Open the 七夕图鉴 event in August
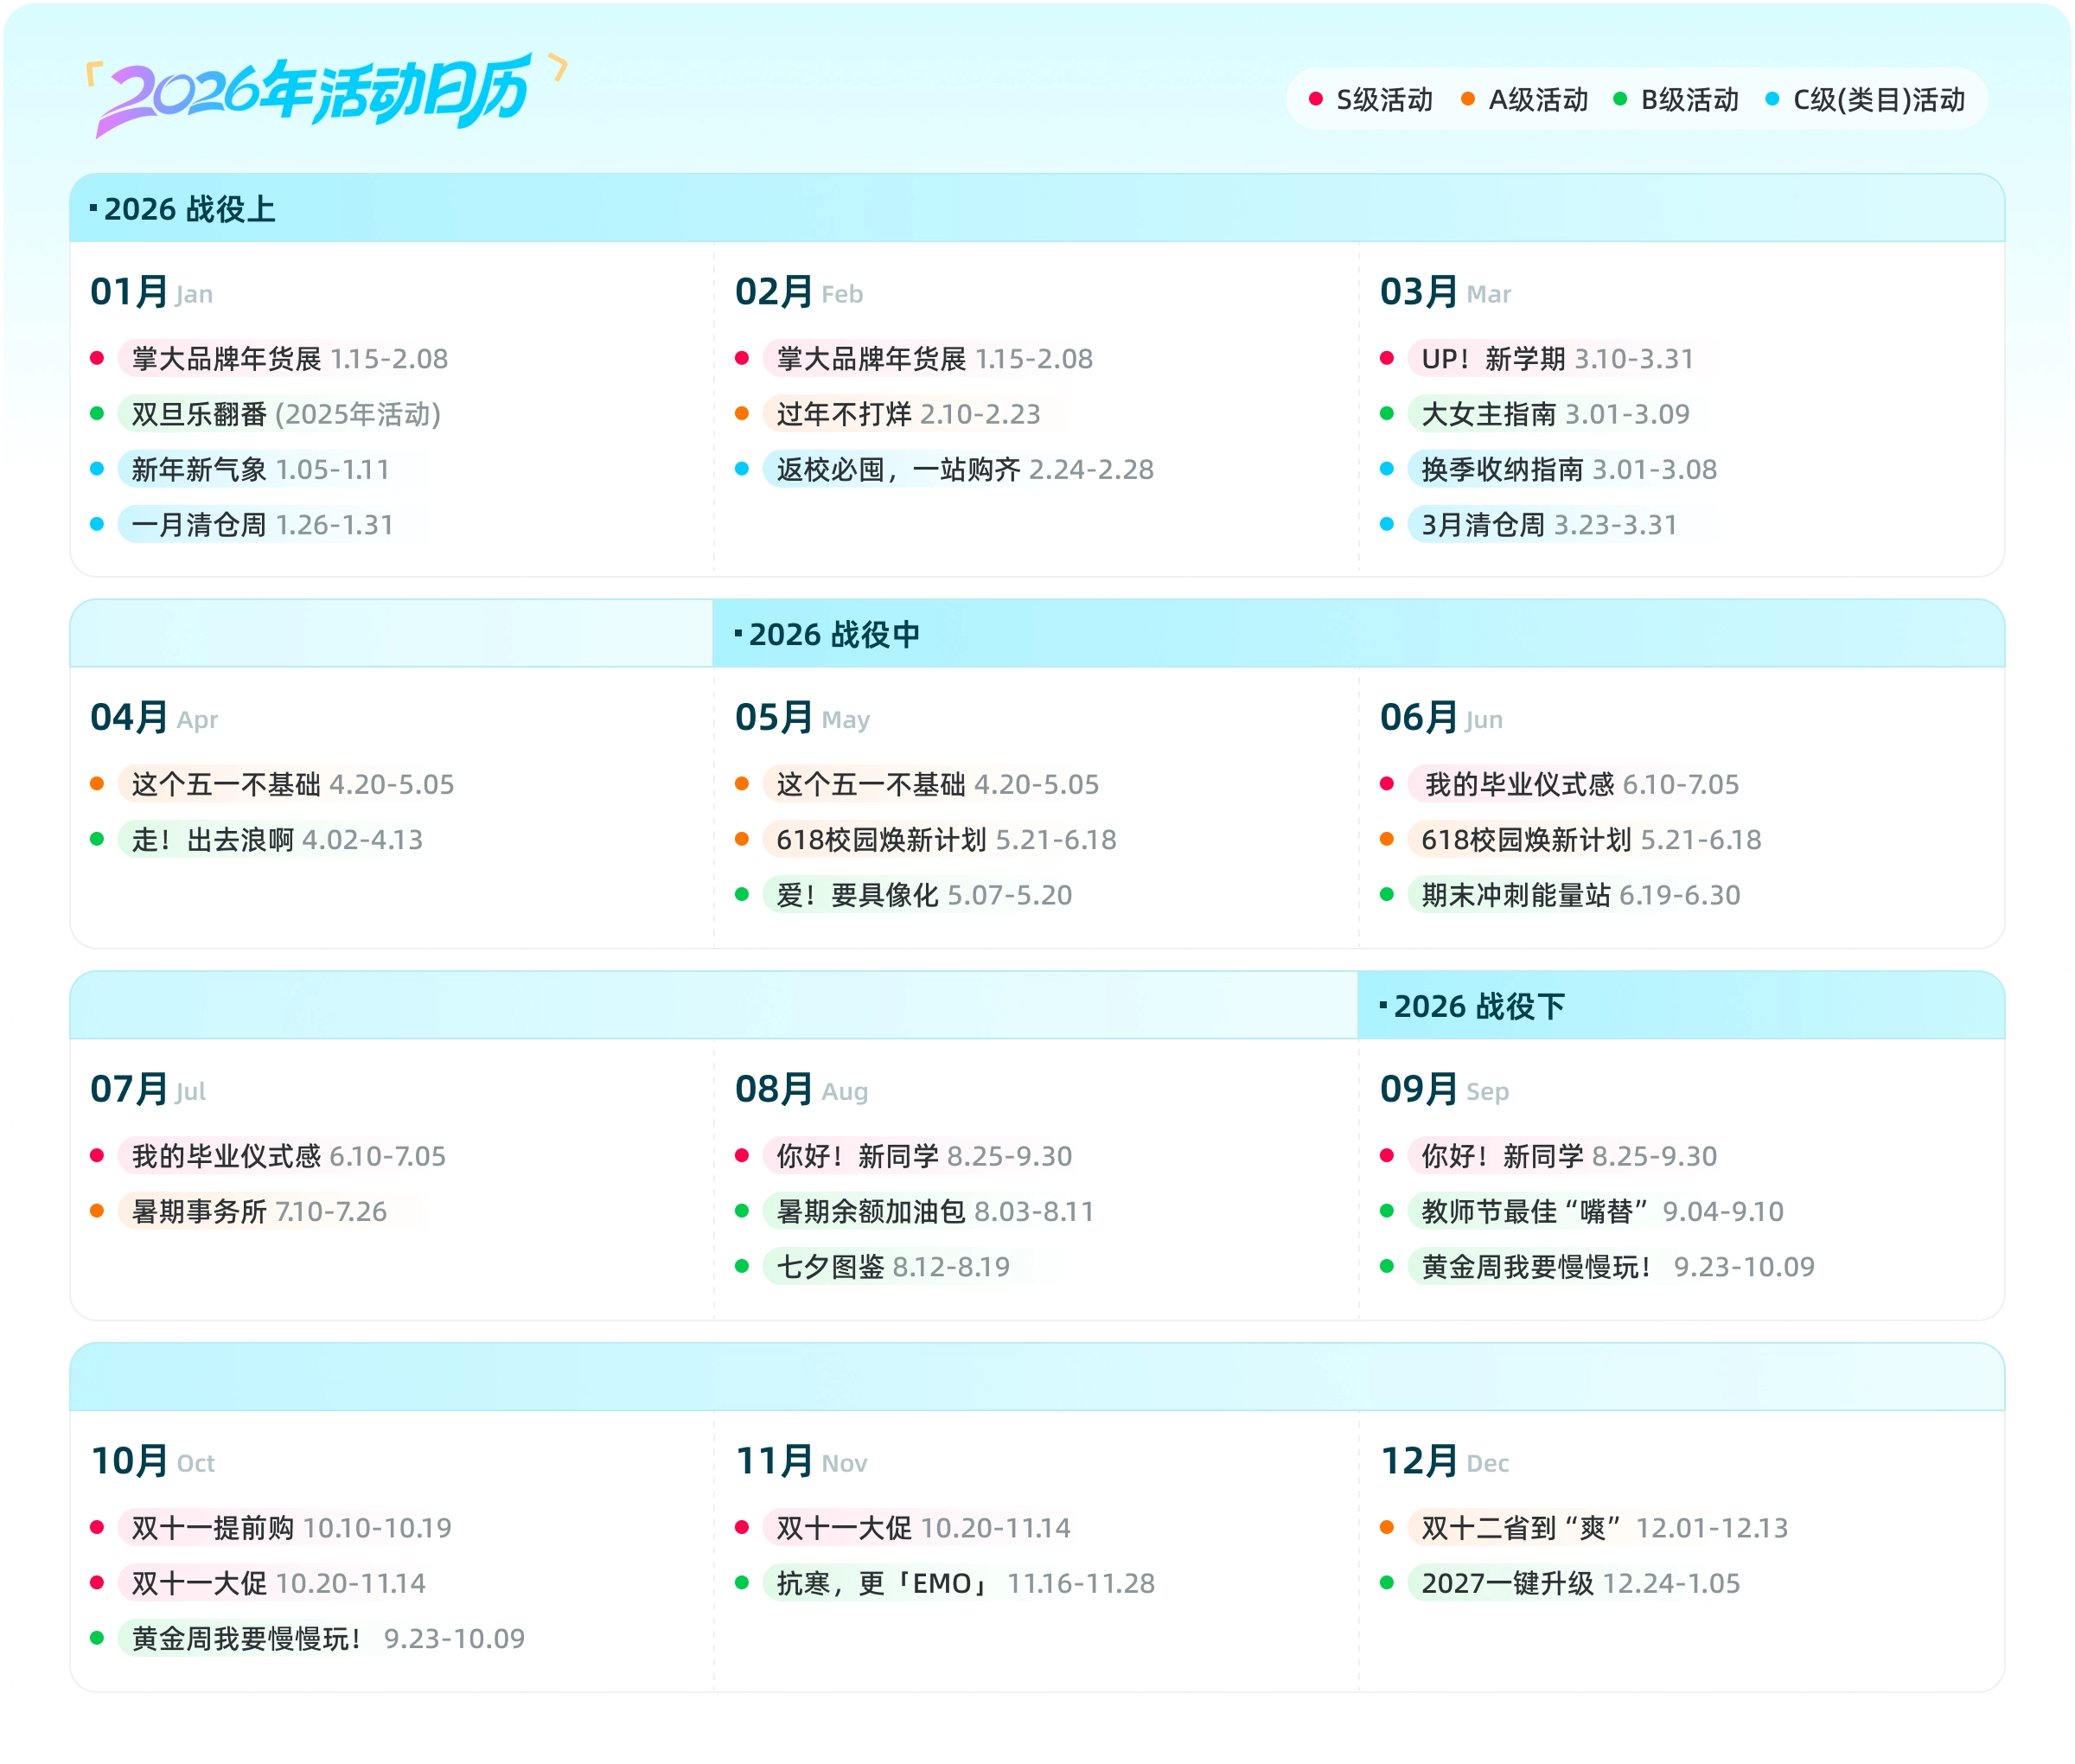Screen dimensions: 2075x1764 pos(830,1267)
